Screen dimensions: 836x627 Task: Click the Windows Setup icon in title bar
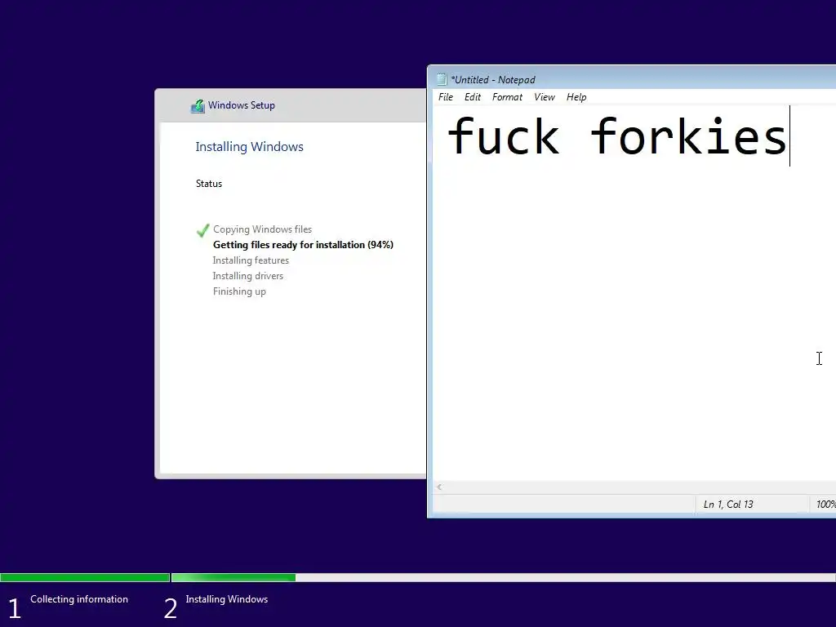coord(198,106)
